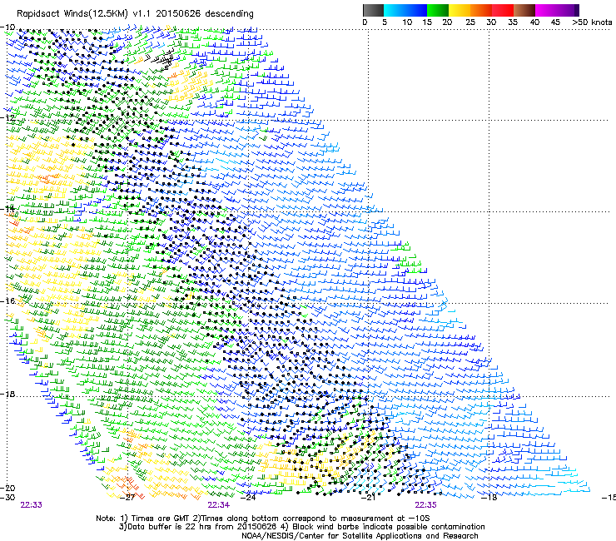Click the dark purple 45-50 knots legend swatch
Image resolution: width=616 pixels, height=541 pixels.
click(568, 10)
